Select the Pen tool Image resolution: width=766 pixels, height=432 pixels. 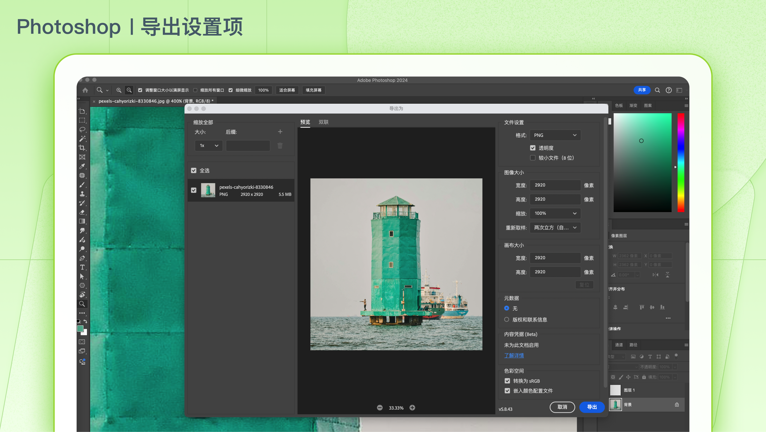[x=82, y=258]
